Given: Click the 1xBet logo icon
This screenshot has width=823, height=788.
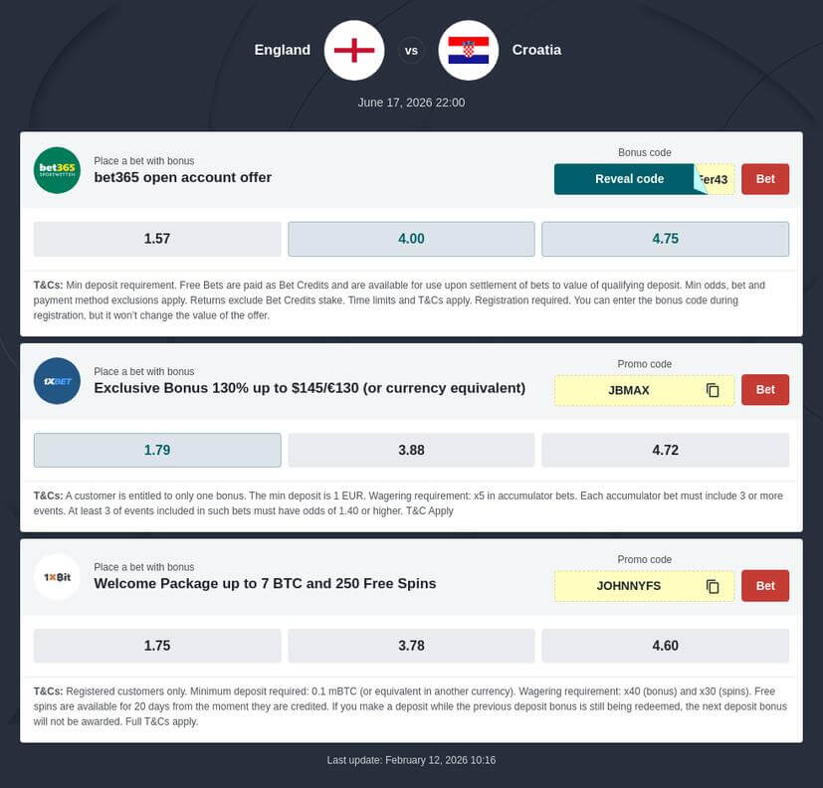Looking at the screenshot, I should pos(57,381).
